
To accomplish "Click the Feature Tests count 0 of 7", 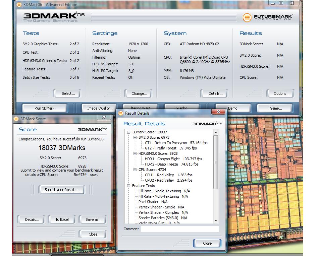I will pyautogui.click(x=74, y=69).
